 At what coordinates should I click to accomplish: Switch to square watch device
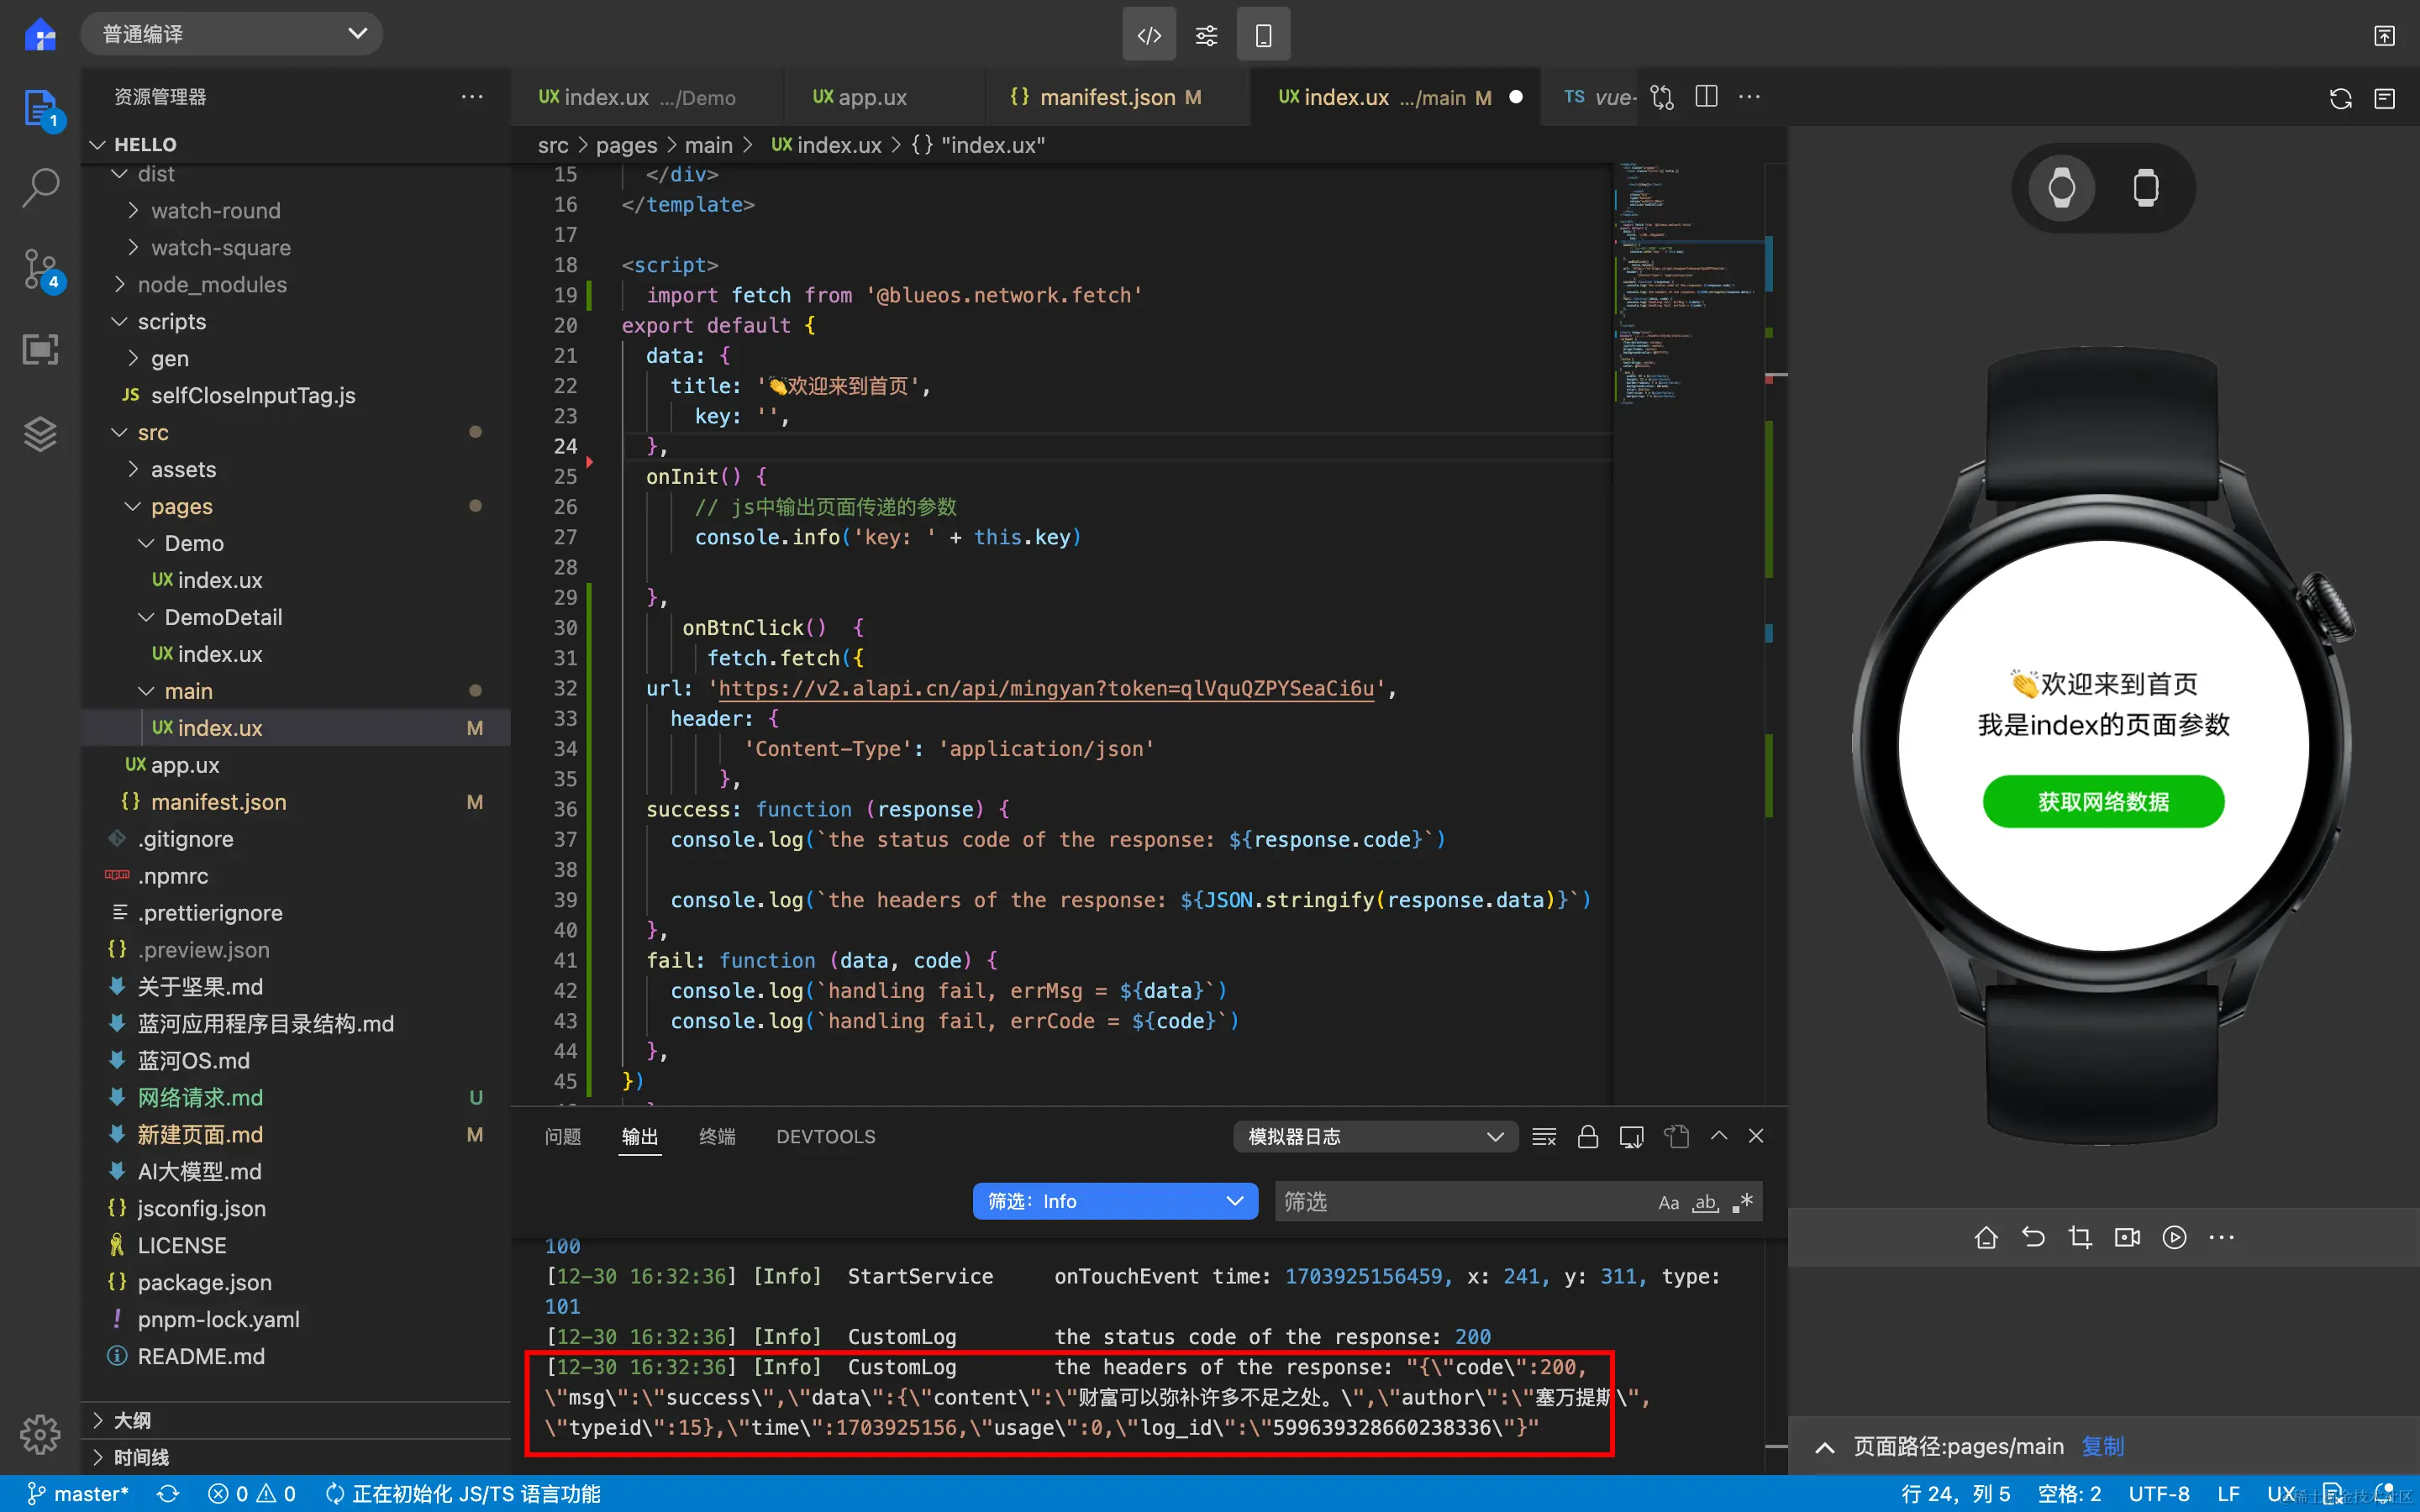coord(2145,187)
